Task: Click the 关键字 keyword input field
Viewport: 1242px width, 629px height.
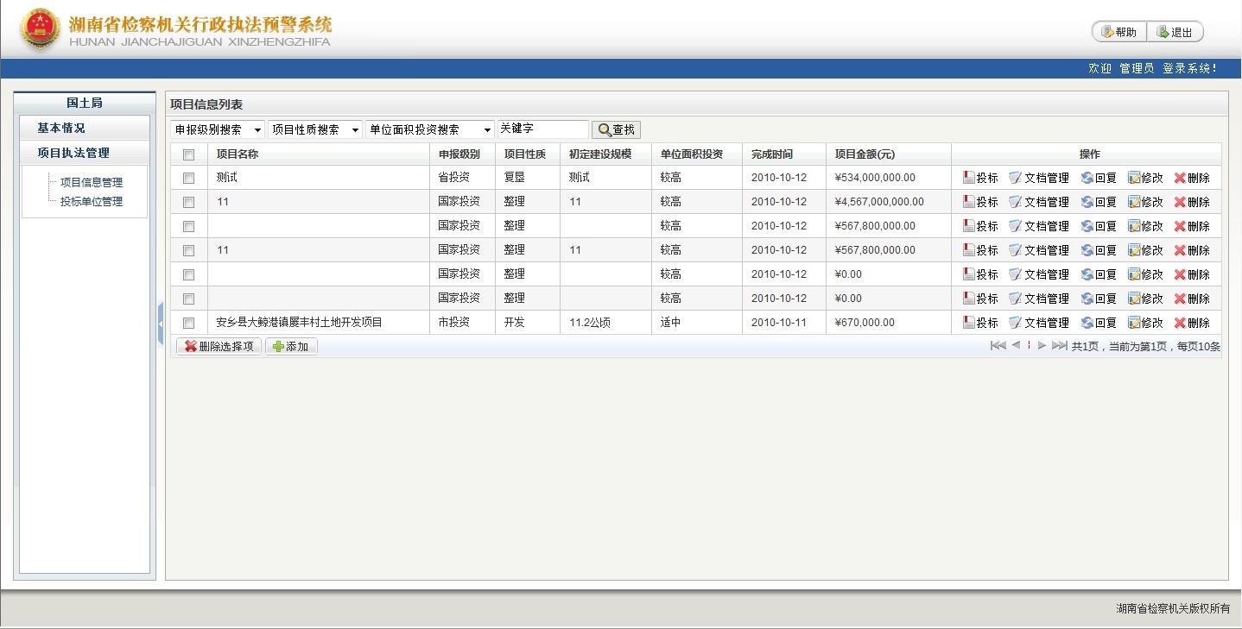Action: click(542, 129)
